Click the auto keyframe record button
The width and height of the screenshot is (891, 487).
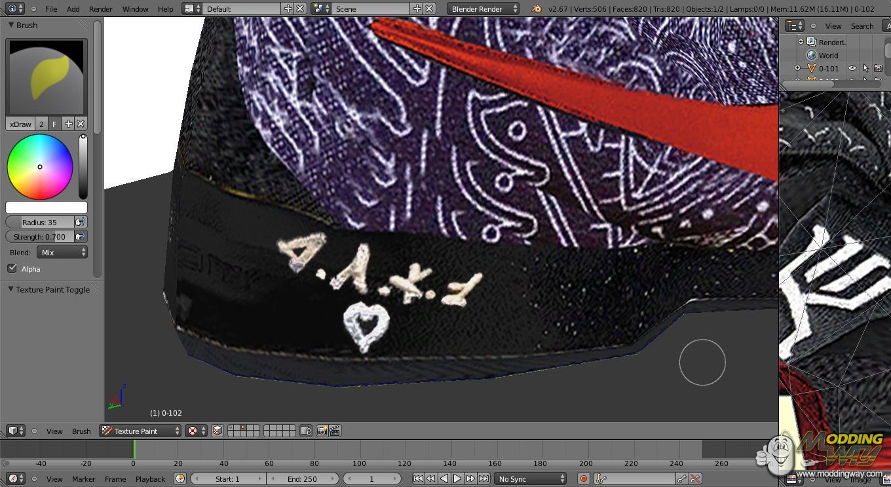(583, 479)
